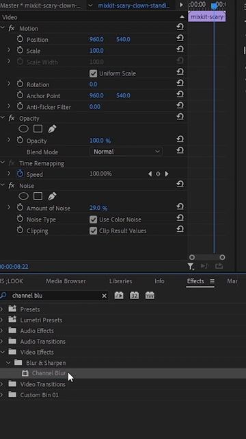The width and height of the screenshot is (246, 439).
Task: Collapse the Video Effects folder
Action: [x=2, y=352]
